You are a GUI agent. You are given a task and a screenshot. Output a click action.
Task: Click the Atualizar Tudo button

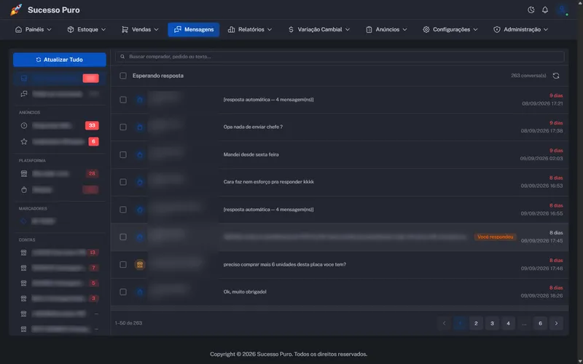(x=60, y=60)
